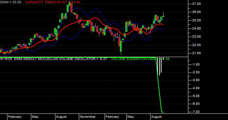Click the 22.00 price axis label
Image resolution: width=228 pixels, height=120 pixels.
197,45
